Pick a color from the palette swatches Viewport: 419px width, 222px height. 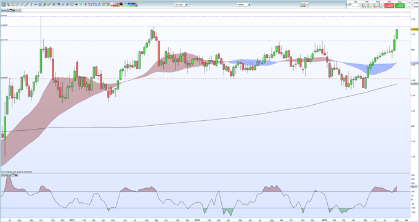click(124, 5)
